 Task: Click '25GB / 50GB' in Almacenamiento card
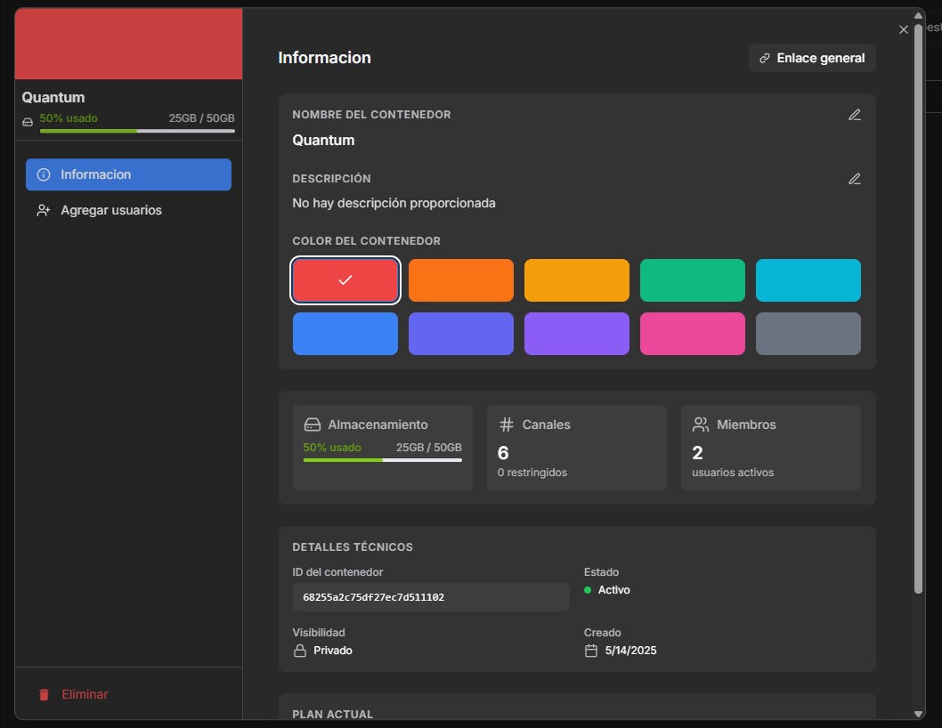[x=429, y=448]
